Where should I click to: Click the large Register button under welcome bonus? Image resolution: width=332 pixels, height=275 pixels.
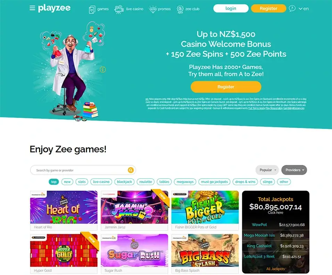pyautogui.click(x=226, y=87)
